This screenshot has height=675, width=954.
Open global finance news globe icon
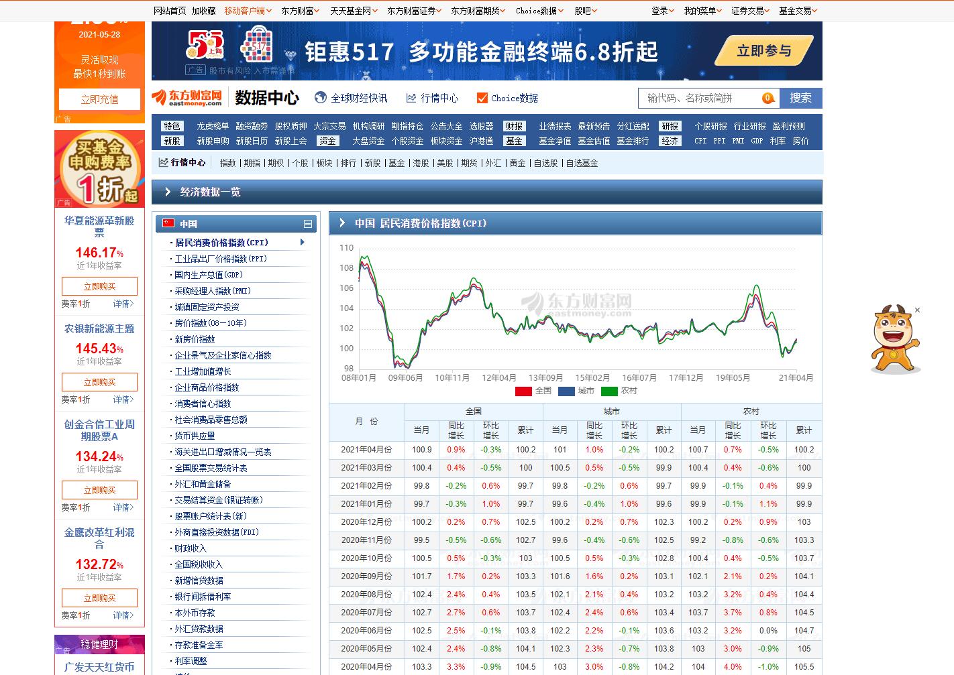(321, 98)
